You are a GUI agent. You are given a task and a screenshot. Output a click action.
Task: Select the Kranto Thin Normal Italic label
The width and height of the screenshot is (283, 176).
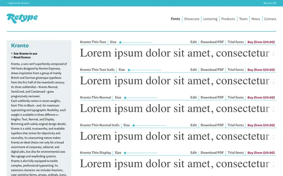pos(99,125)
